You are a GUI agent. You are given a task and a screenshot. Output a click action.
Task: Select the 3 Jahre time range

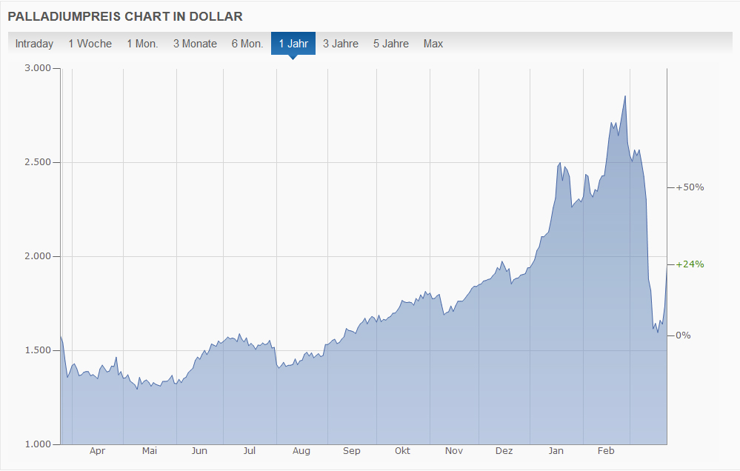(x=341, y=44)
